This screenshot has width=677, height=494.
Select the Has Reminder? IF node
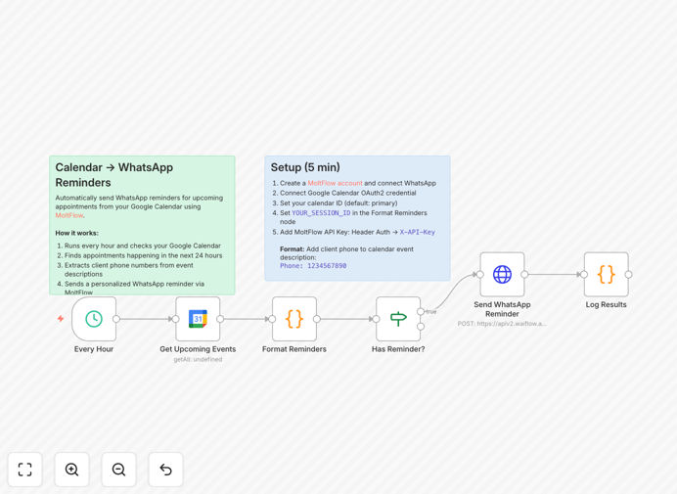[398, 319]
